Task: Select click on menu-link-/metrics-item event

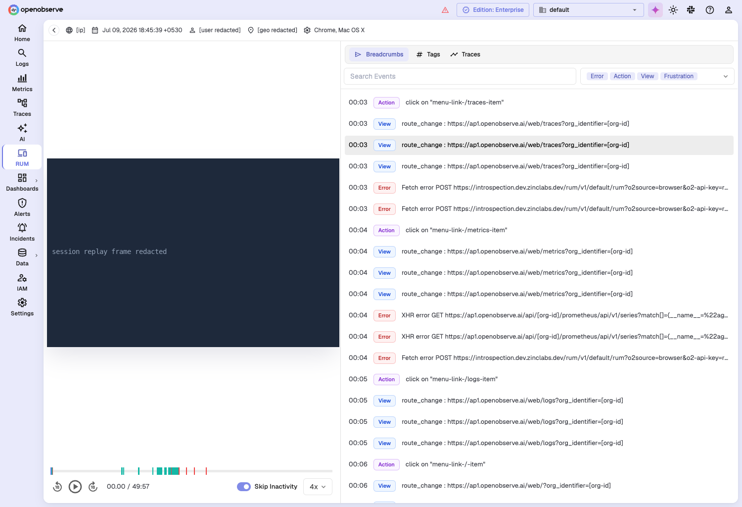Action: pyautogui.click(x=539, y=230)
